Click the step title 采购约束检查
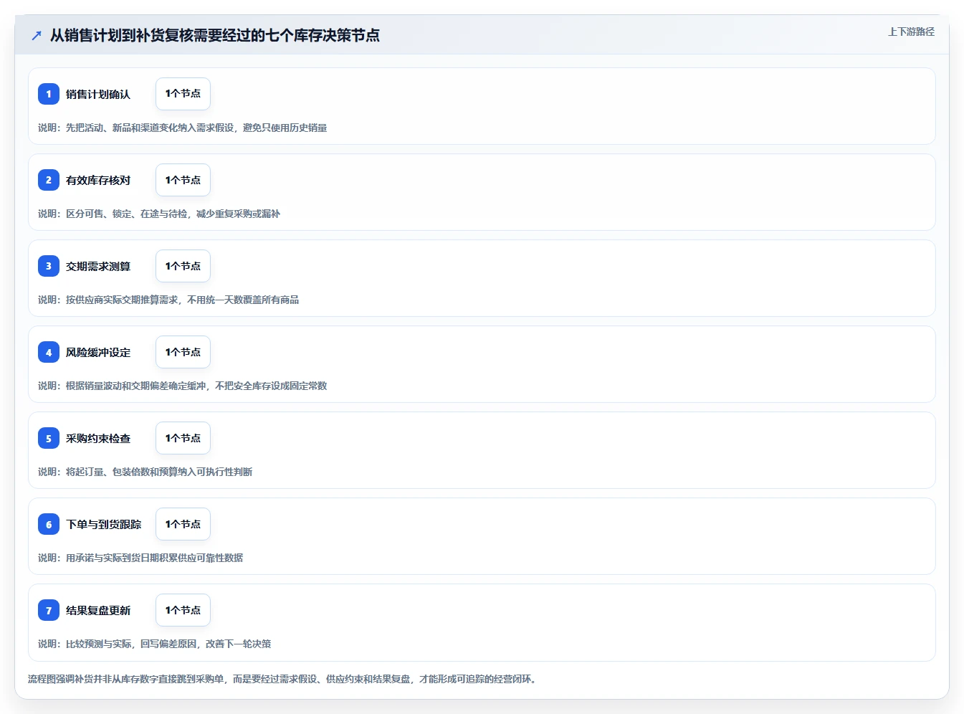 pyautogui.click(x=98, y=438)
